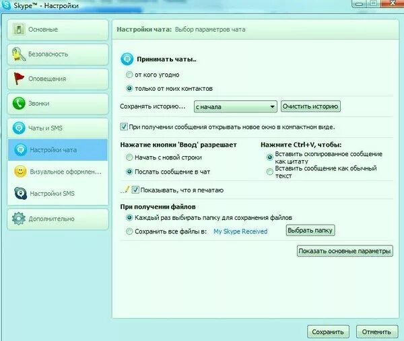
Task: Click the Настройки SMS phone bubble icon
Action: [21, 193]
